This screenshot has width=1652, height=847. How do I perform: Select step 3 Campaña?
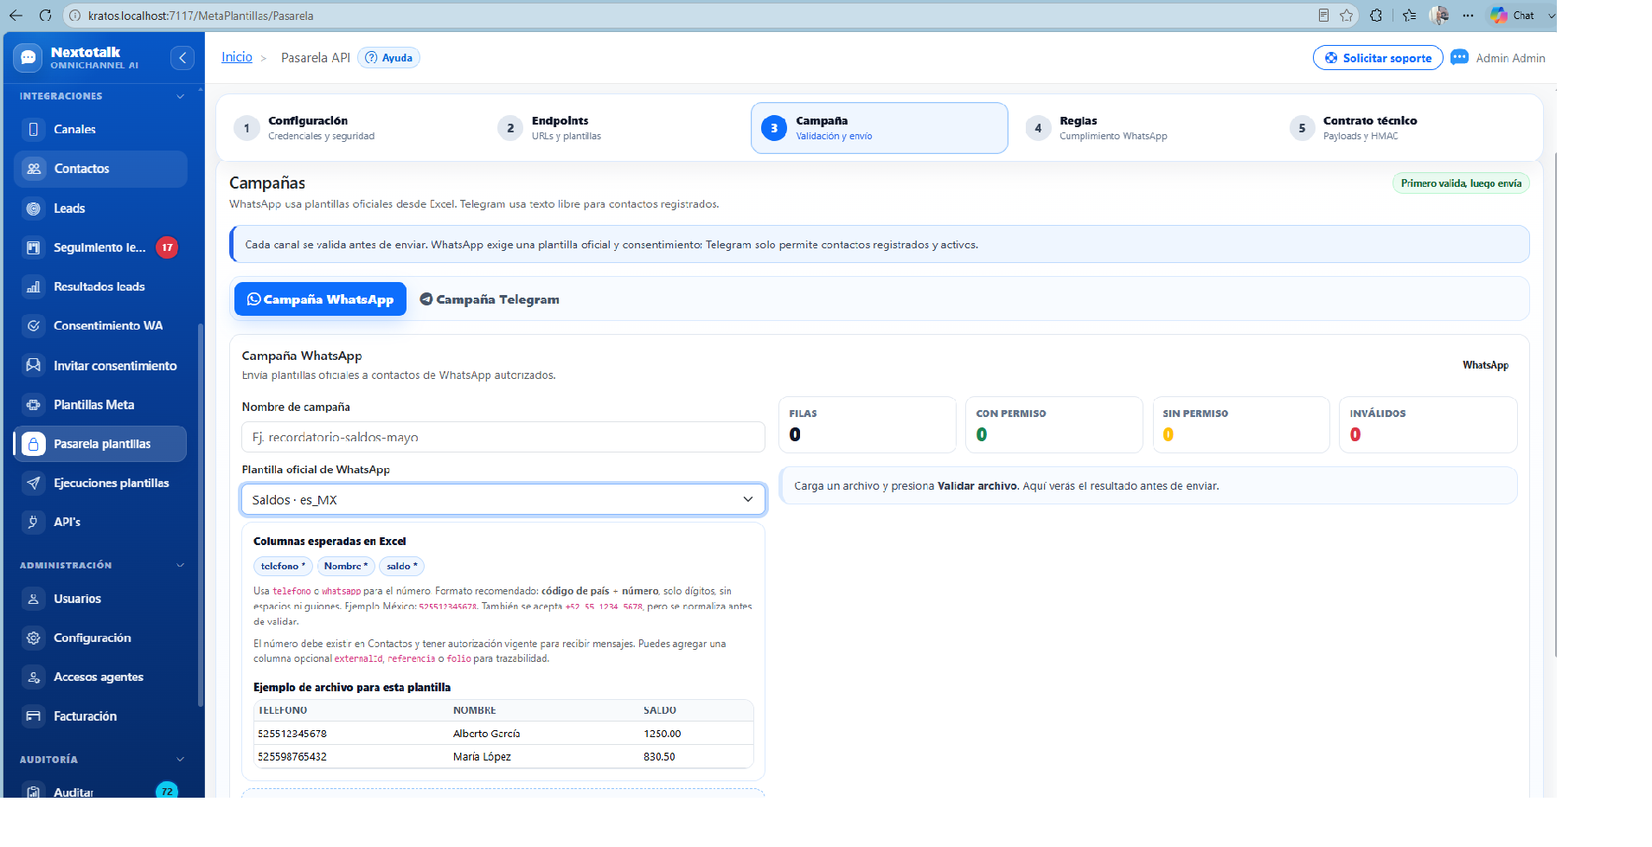coord(880,128)
